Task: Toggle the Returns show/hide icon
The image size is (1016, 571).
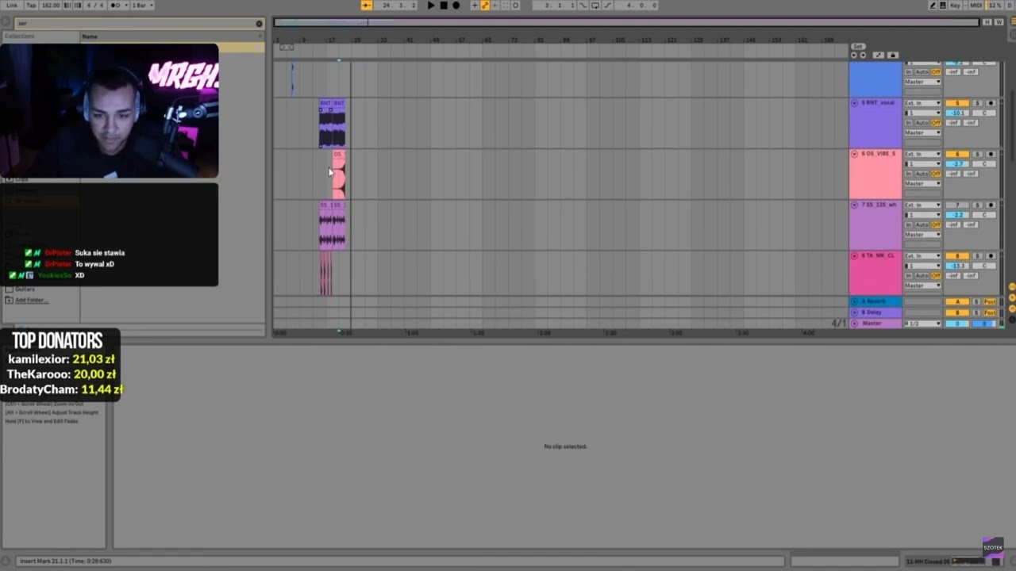Action: pos(1012,297)
